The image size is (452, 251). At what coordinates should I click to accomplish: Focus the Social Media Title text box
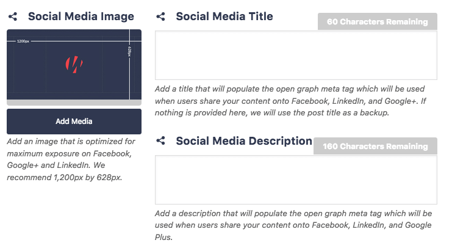pos(296,55)
